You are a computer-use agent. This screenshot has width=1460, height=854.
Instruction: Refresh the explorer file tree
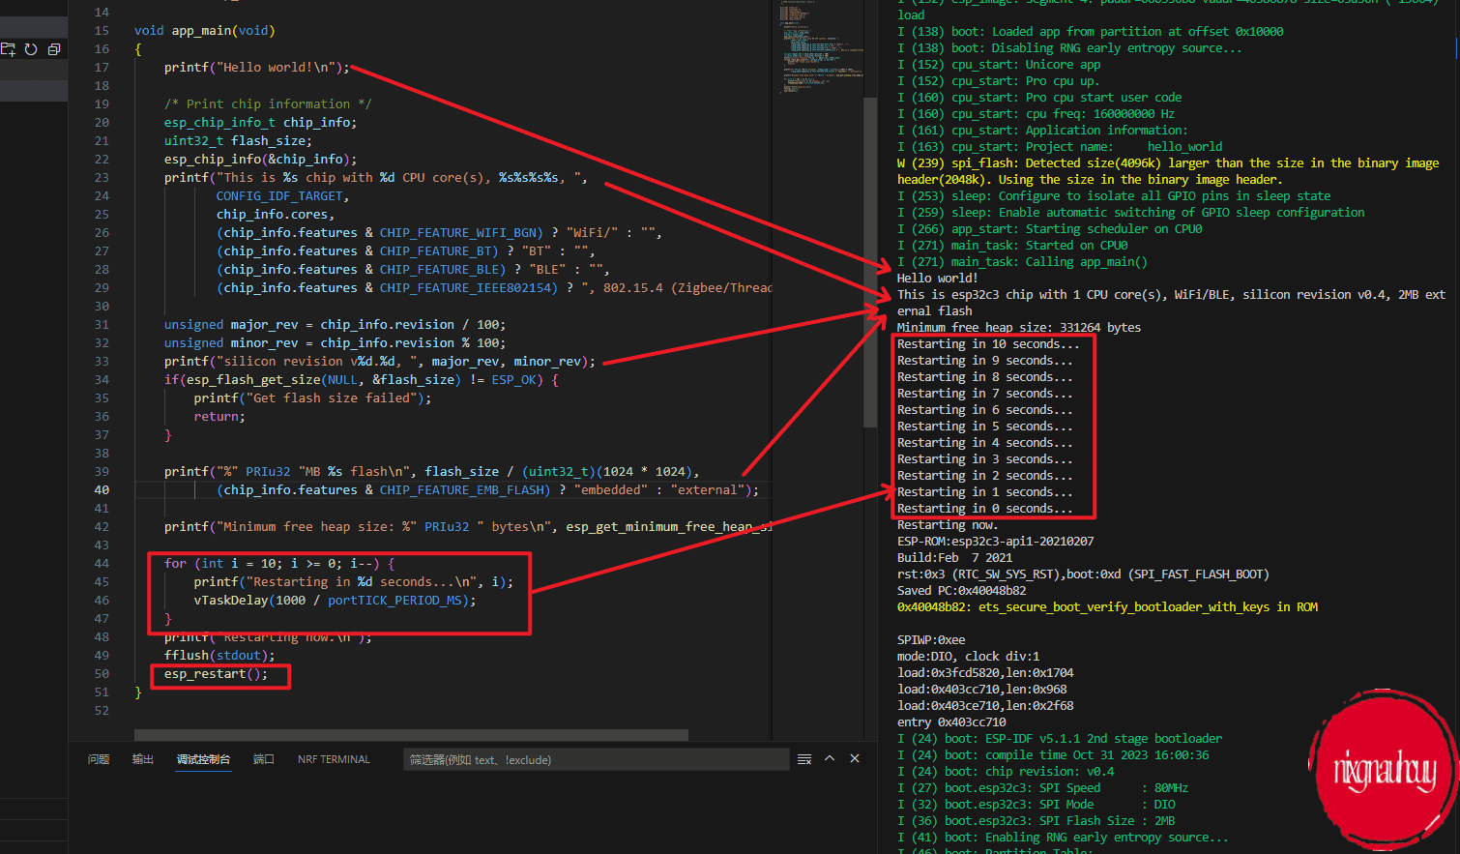[x=31, y=49]
